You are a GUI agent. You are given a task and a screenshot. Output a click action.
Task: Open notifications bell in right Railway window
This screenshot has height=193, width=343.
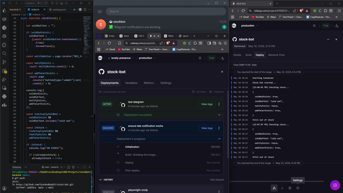[x=314, y=25]
